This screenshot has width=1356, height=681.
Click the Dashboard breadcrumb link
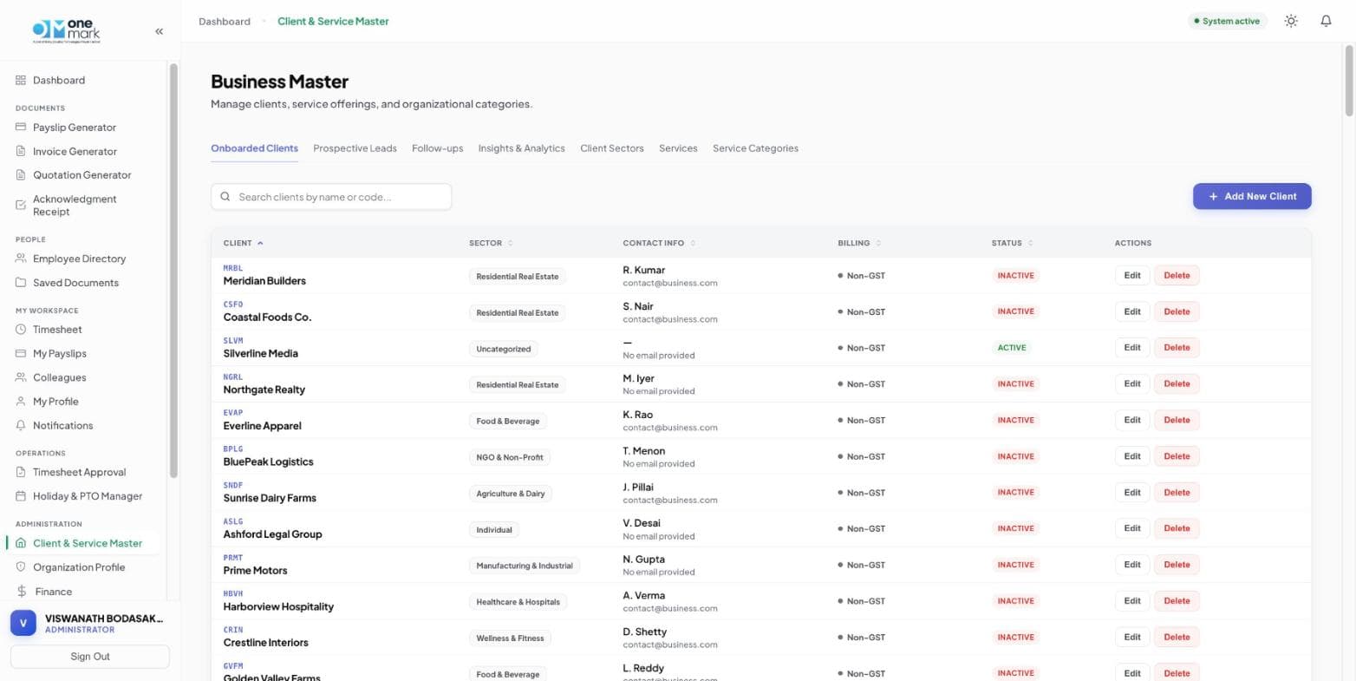tap(225, 21)
